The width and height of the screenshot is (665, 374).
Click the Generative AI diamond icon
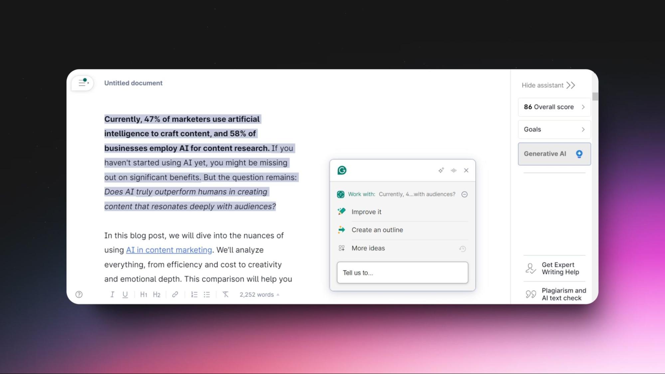click(x=579, y=154)
